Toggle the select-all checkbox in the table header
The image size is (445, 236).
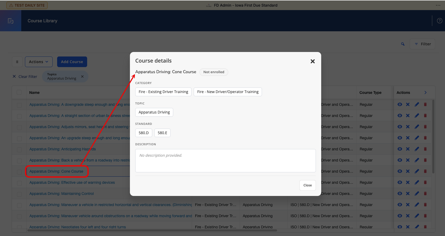point(19,92)
